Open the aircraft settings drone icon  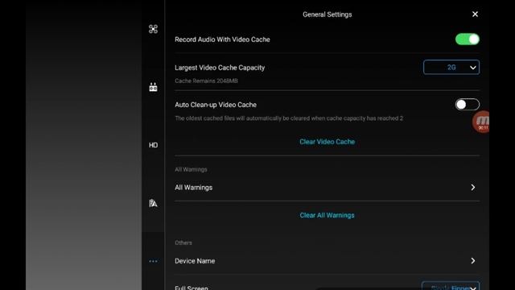153,29
